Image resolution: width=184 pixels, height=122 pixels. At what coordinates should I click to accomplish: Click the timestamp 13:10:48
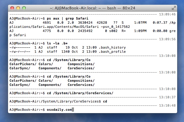coord(167,105)
